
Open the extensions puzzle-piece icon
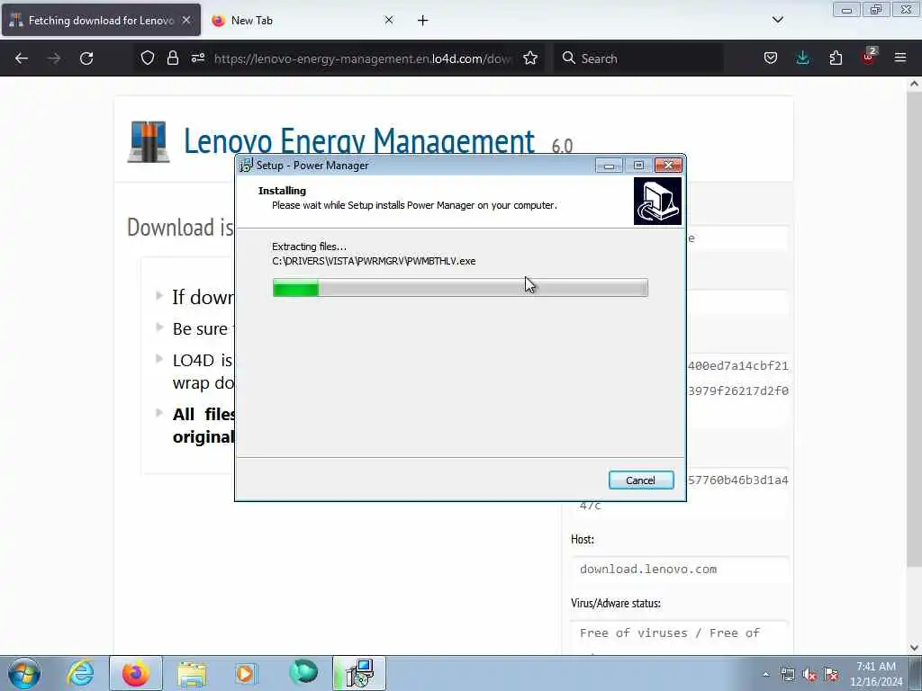coord(836,58)
